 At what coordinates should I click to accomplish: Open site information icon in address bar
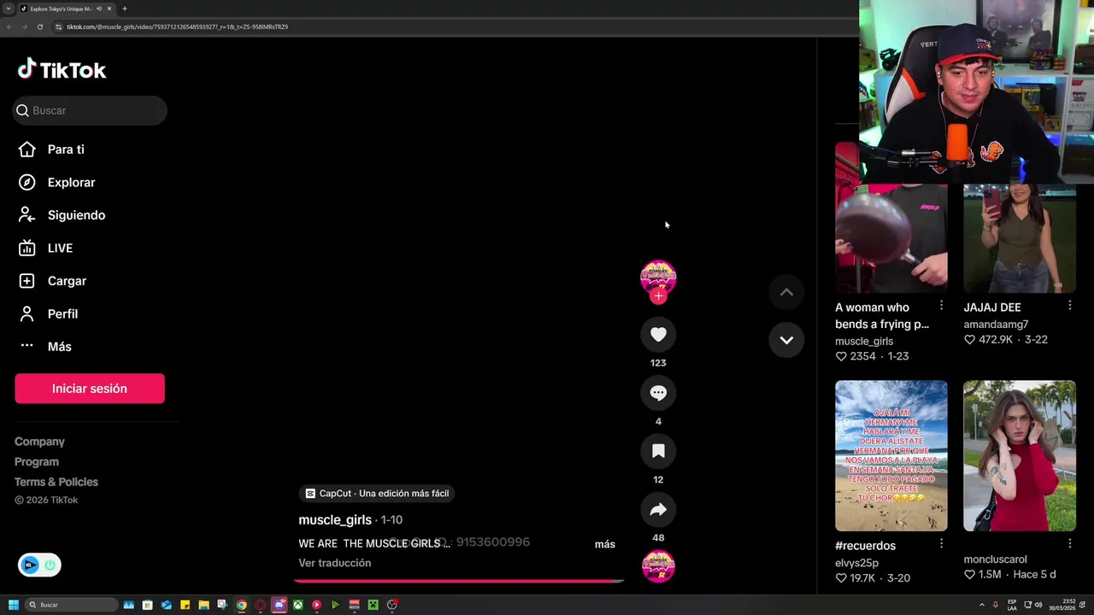(x=58, y=26)
